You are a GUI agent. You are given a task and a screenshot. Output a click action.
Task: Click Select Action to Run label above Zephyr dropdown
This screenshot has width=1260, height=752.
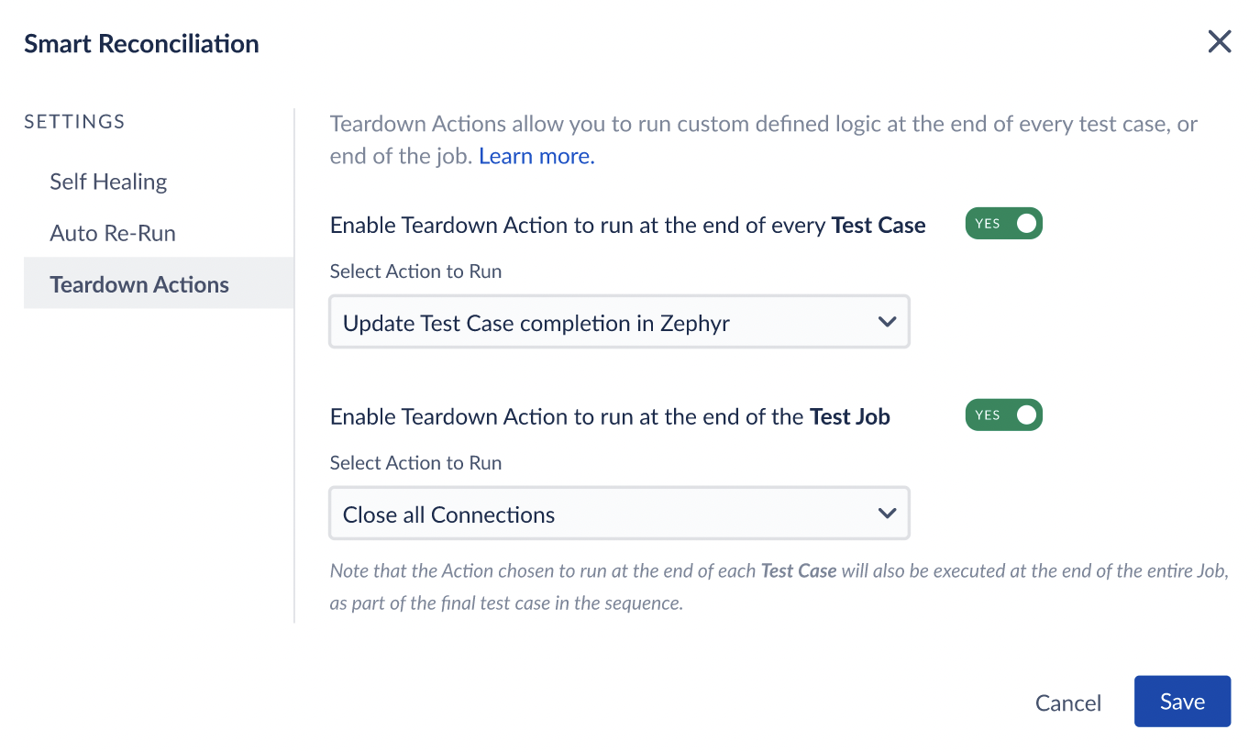[x=415, y=271]
